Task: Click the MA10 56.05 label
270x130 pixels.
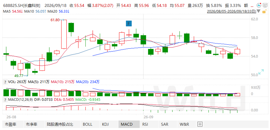Action: click(x=35, y=12)
